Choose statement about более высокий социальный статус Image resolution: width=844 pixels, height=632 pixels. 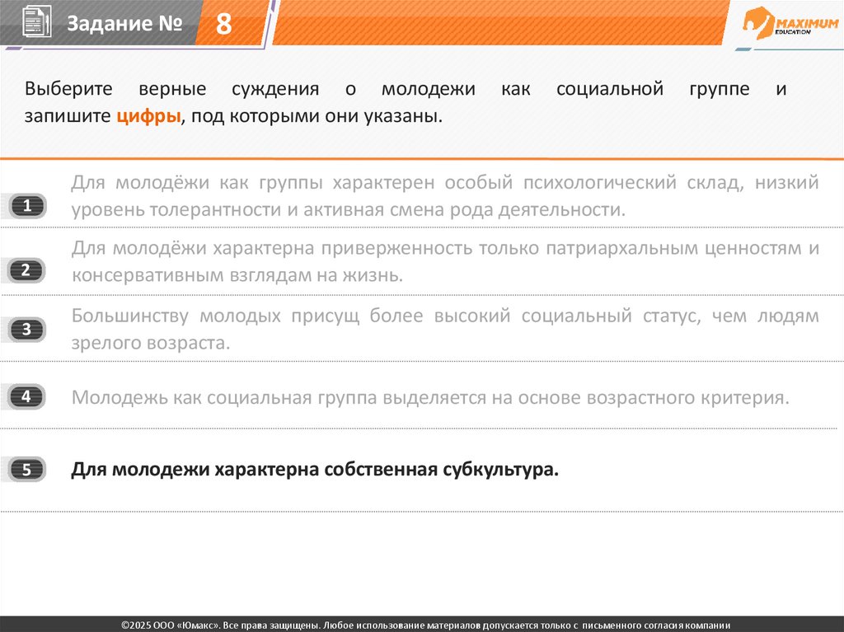point(444,328)
